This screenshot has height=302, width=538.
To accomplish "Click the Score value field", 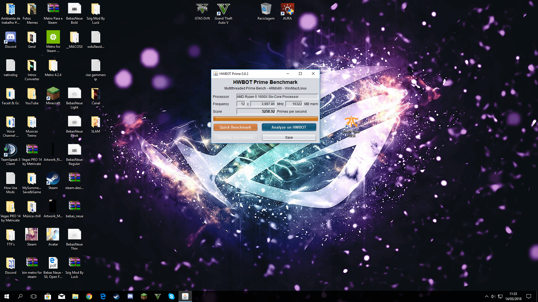I will click(256, 111).
